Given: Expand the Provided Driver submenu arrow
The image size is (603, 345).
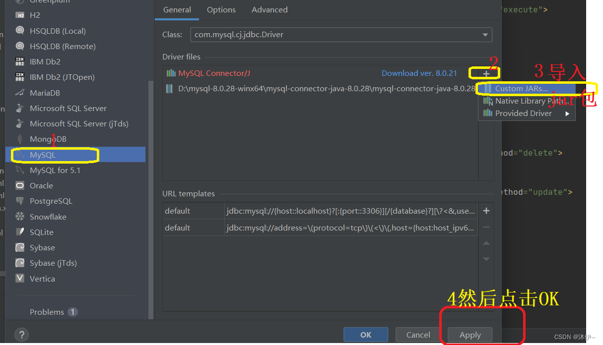Looking at the screenshot, I should click(x=567, y=114).
